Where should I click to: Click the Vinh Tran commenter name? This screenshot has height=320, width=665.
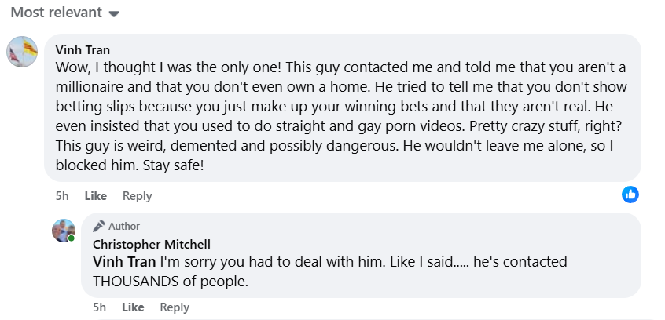83,50
